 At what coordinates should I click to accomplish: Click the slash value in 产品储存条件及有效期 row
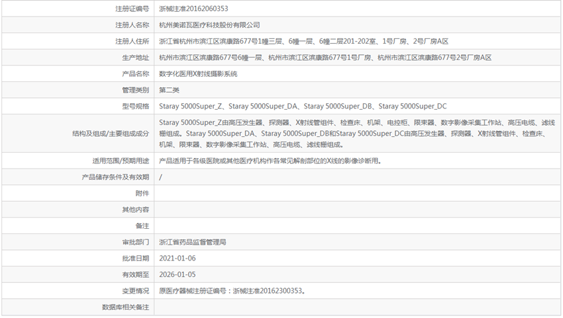coord(160,177)
